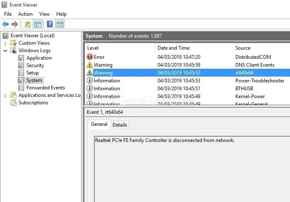290x202 pixels.
Task: Click the Setup log icon
Action: (x=21, y=73)
